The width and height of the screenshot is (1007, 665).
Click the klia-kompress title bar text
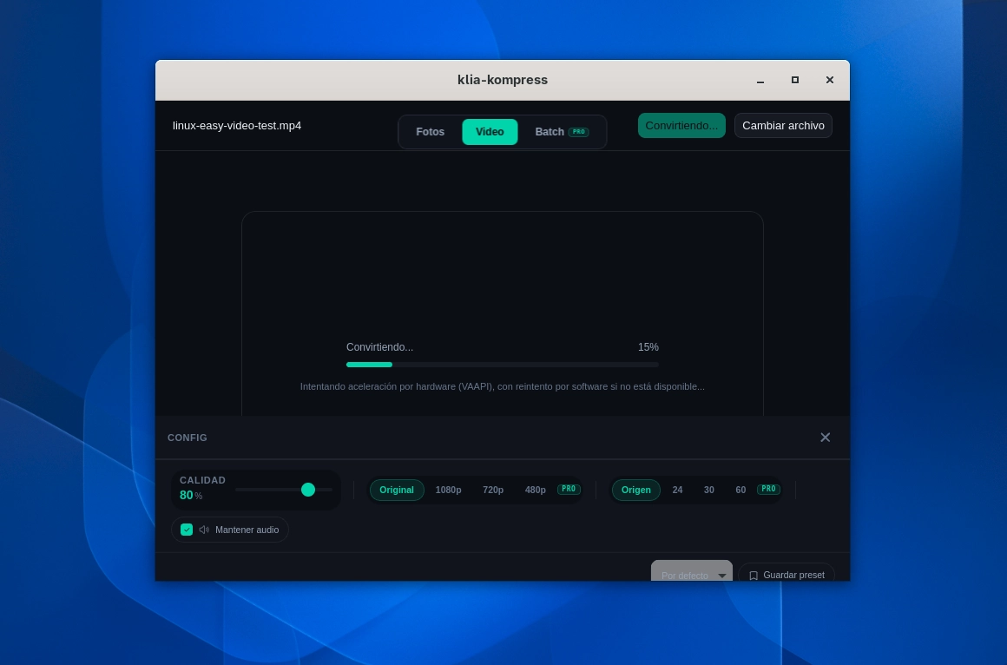(x=503, y=80)
